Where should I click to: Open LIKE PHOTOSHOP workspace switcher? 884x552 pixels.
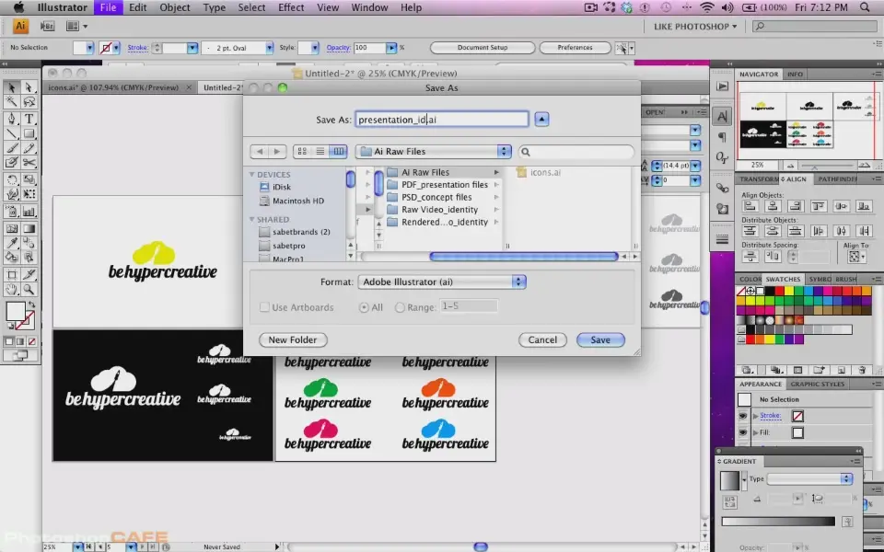click(694, 27)
